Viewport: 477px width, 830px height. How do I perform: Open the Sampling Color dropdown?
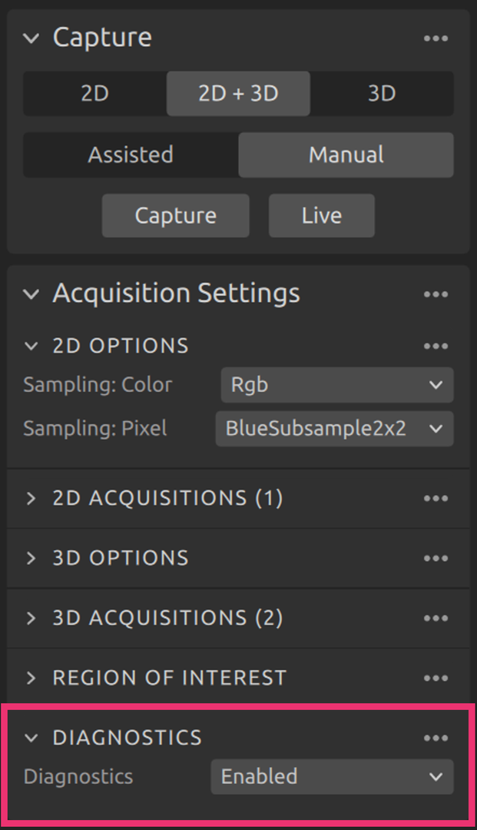(337, 385)
